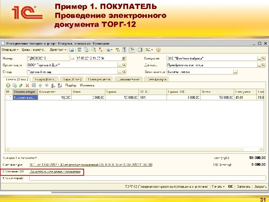Open the magnifier icon for Договор
Image resolution: width=269 pixels, height=202 pixels.
263,65
